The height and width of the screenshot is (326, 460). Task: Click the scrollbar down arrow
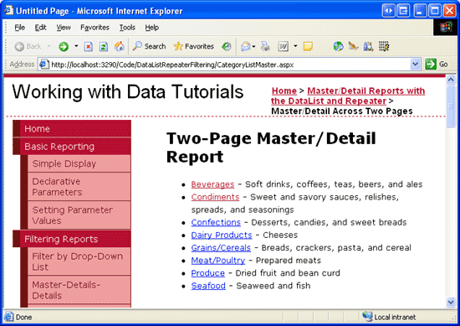click(451, 302)
